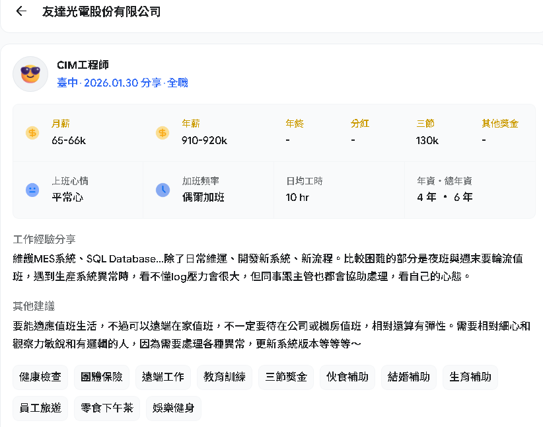Click the 年資・總年資 label
The height and width of the screenshot is (427, 543).
pyautogui.click(x=445, y=181)
